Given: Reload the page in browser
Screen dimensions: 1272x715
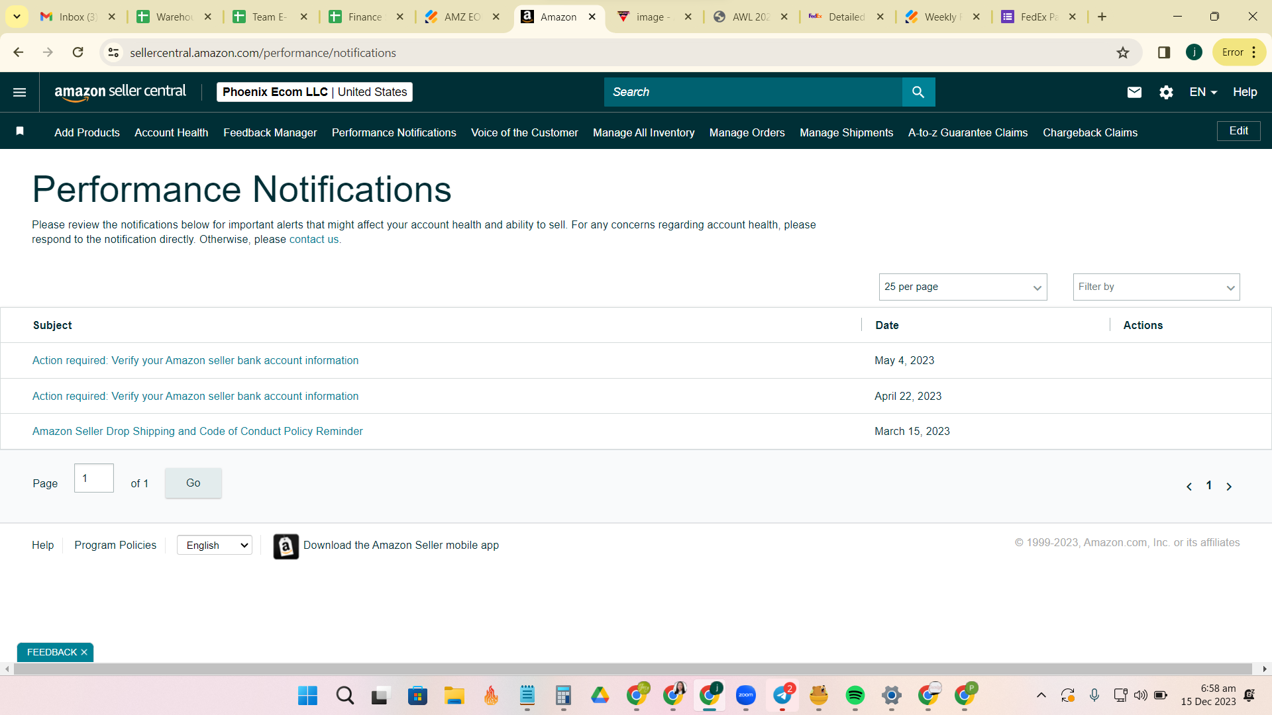Looking at the screenshot, I should click(x=78, y=52).
